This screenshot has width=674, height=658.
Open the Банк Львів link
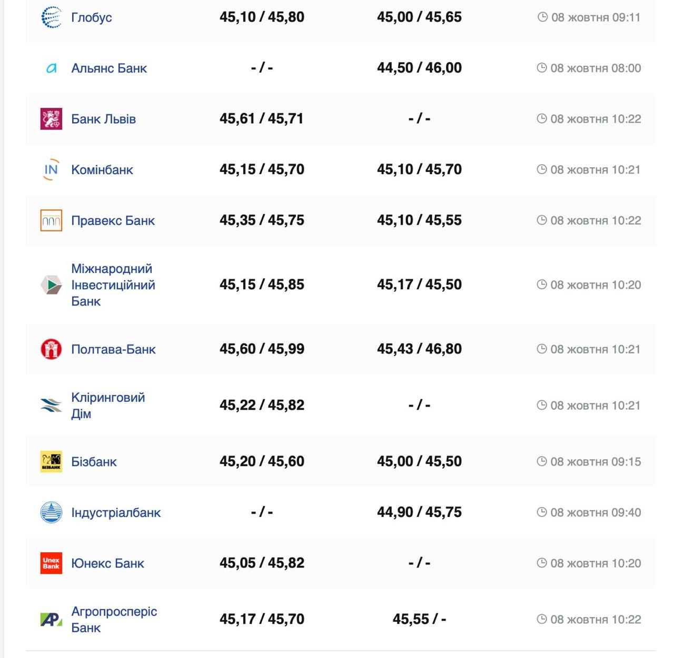[103, 119]
